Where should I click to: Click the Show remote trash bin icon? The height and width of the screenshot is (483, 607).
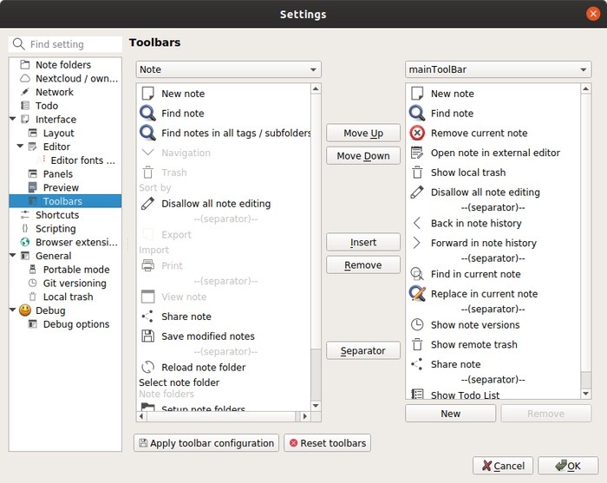(417, 344)
